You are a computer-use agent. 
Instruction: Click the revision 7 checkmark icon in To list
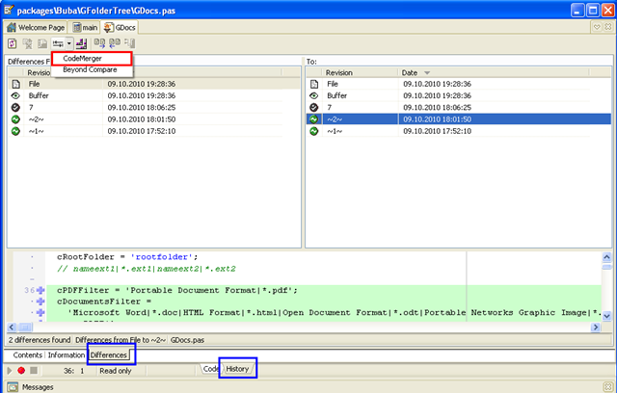[x=314, y=108]
